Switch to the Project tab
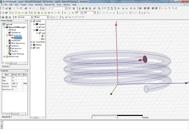Image resolution: width=189 pixels, height=134 pixels. 6,66
